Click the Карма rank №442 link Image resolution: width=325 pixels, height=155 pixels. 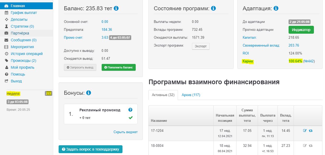309,61
